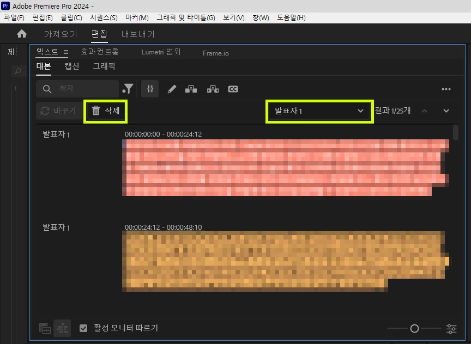
Task: Switch to the 효과 컨트롤 panel tab
Action: (100, 52)
